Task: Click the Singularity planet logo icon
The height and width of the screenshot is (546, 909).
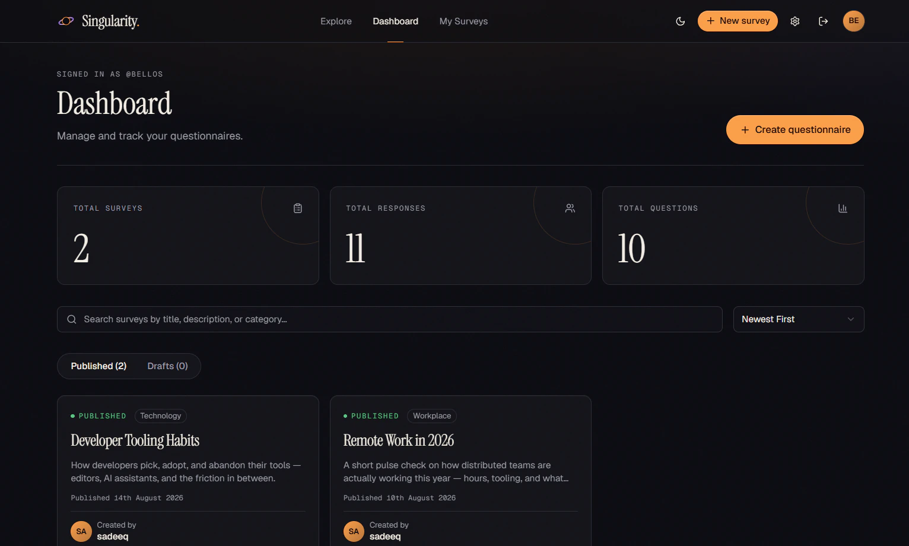Action: coord(66,21)
